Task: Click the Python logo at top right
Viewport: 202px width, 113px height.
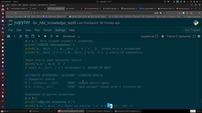Action: pos(196,23)
